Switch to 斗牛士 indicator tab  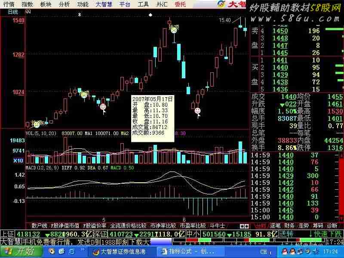point(218,225)
